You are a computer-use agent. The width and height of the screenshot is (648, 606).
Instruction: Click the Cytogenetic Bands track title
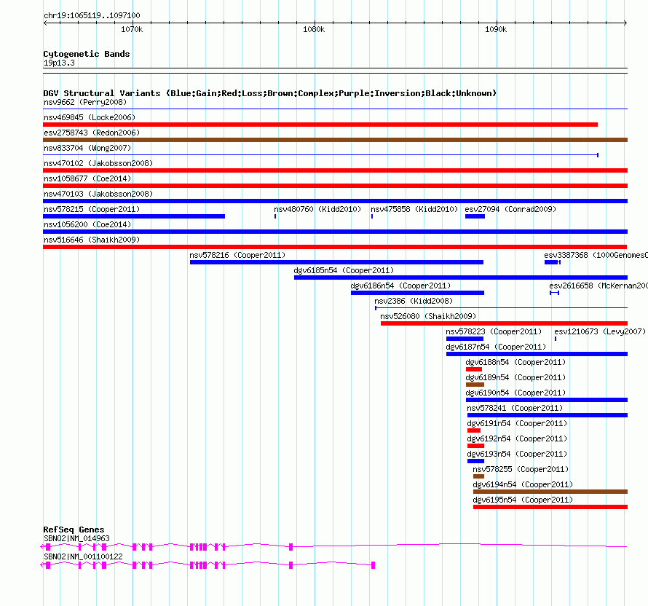click(87, 54)
